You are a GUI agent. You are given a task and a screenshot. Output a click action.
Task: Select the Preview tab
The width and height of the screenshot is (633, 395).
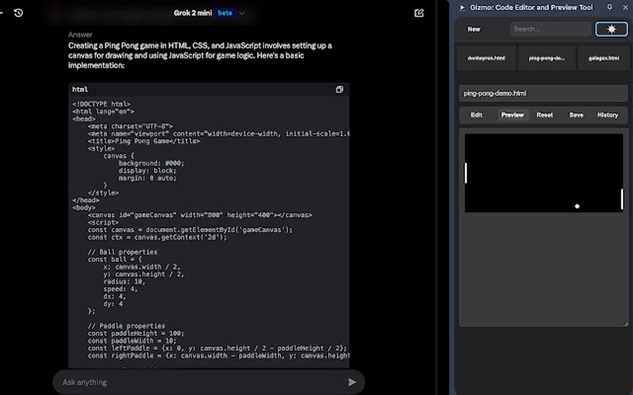[512, 115]
